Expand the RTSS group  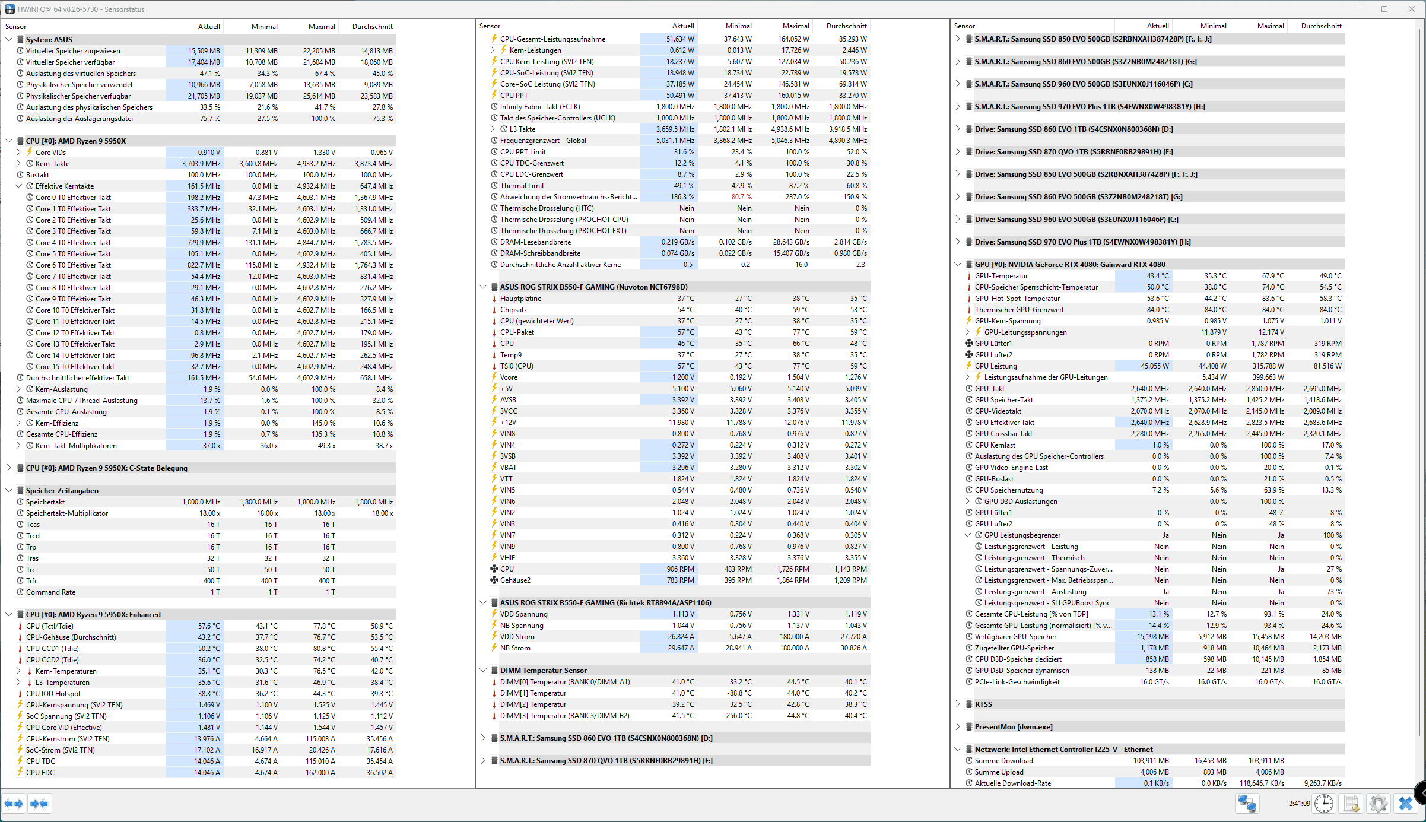pos(958,704)
